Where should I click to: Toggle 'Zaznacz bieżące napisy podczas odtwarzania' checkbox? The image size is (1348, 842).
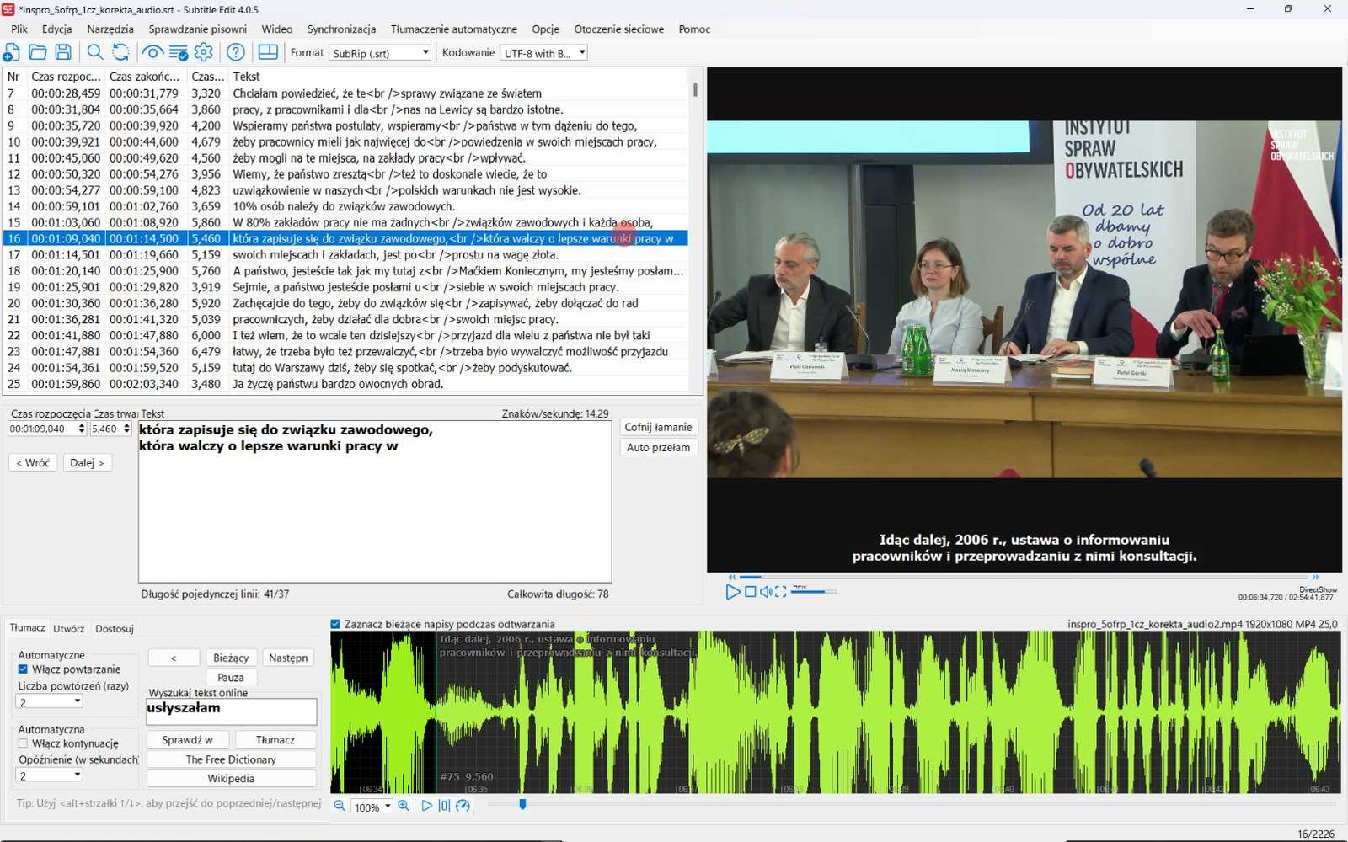pos(335,624)
